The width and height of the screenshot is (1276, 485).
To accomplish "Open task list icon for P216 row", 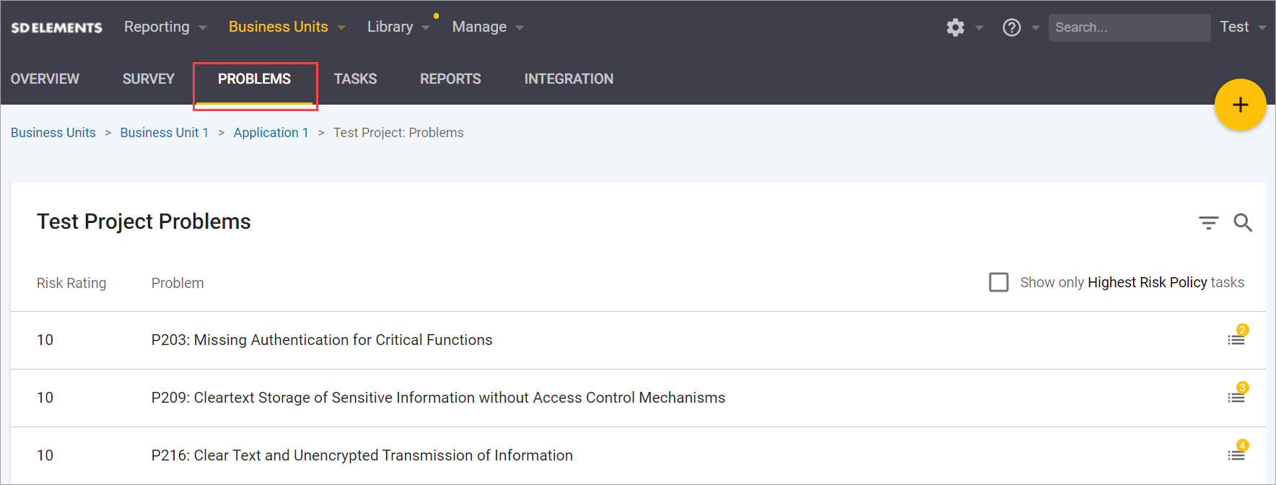I will click(1236, 455).
